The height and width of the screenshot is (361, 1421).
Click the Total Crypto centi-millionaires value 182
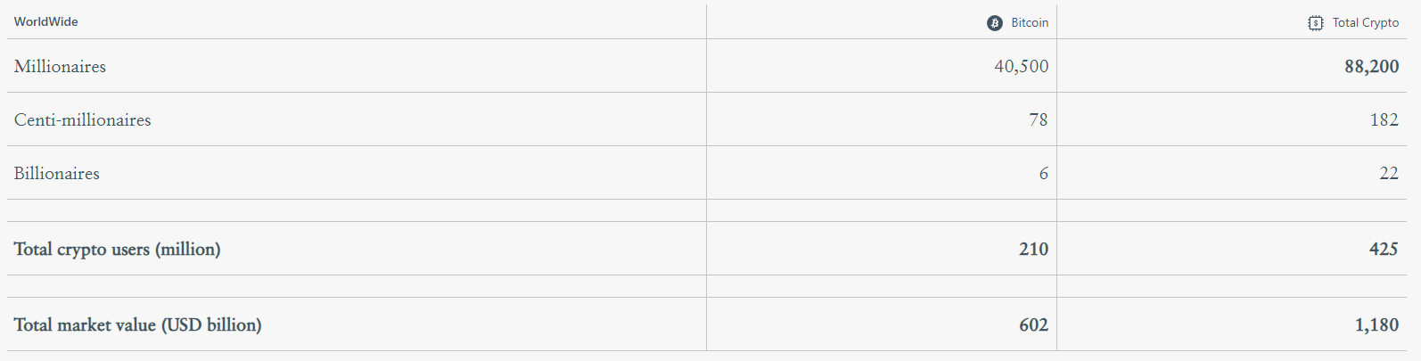1384,120
